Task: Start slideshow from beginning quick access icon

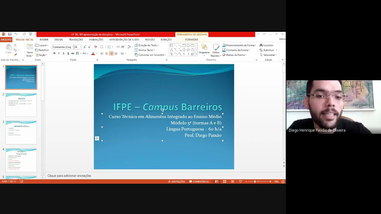Action: [30, 34]
